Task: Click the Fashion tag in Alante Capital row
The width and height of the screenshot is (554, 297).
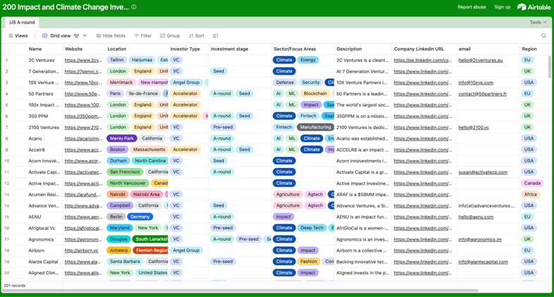Action: (309, 262)
